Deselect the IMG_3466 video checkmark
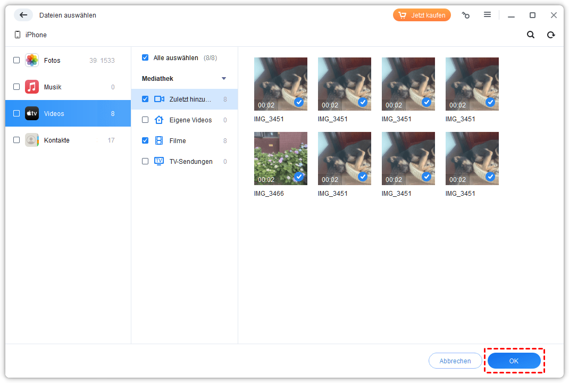 299,177
